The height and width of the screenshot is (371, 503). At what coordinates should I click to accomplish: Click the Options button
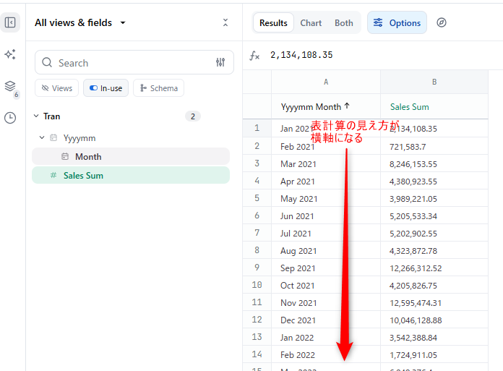pos(397,22)
